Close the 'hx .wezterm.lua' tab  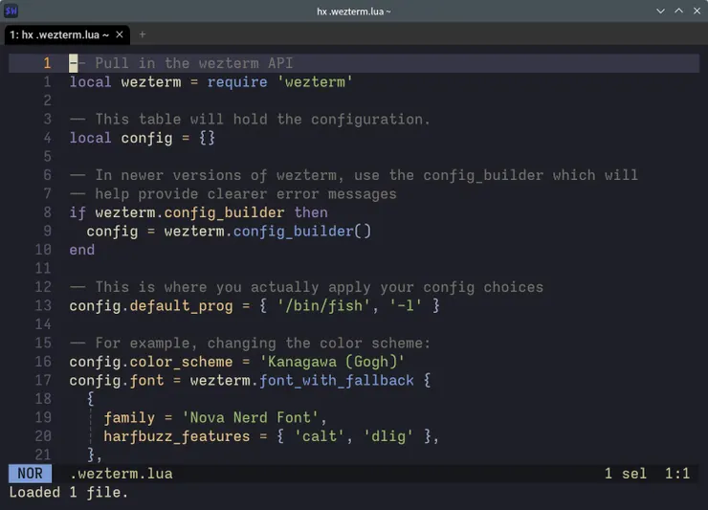point(120,34)
